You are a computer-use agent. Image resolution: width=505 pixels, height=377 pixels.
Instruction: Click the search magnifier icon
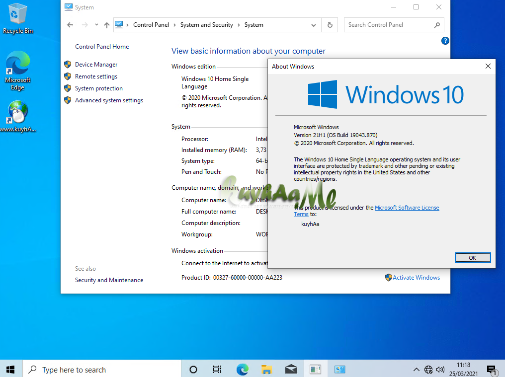click(437, 25)
